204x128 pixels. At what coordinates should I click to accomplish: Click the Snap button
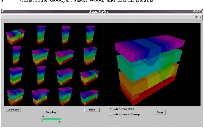tap(160, 112)
